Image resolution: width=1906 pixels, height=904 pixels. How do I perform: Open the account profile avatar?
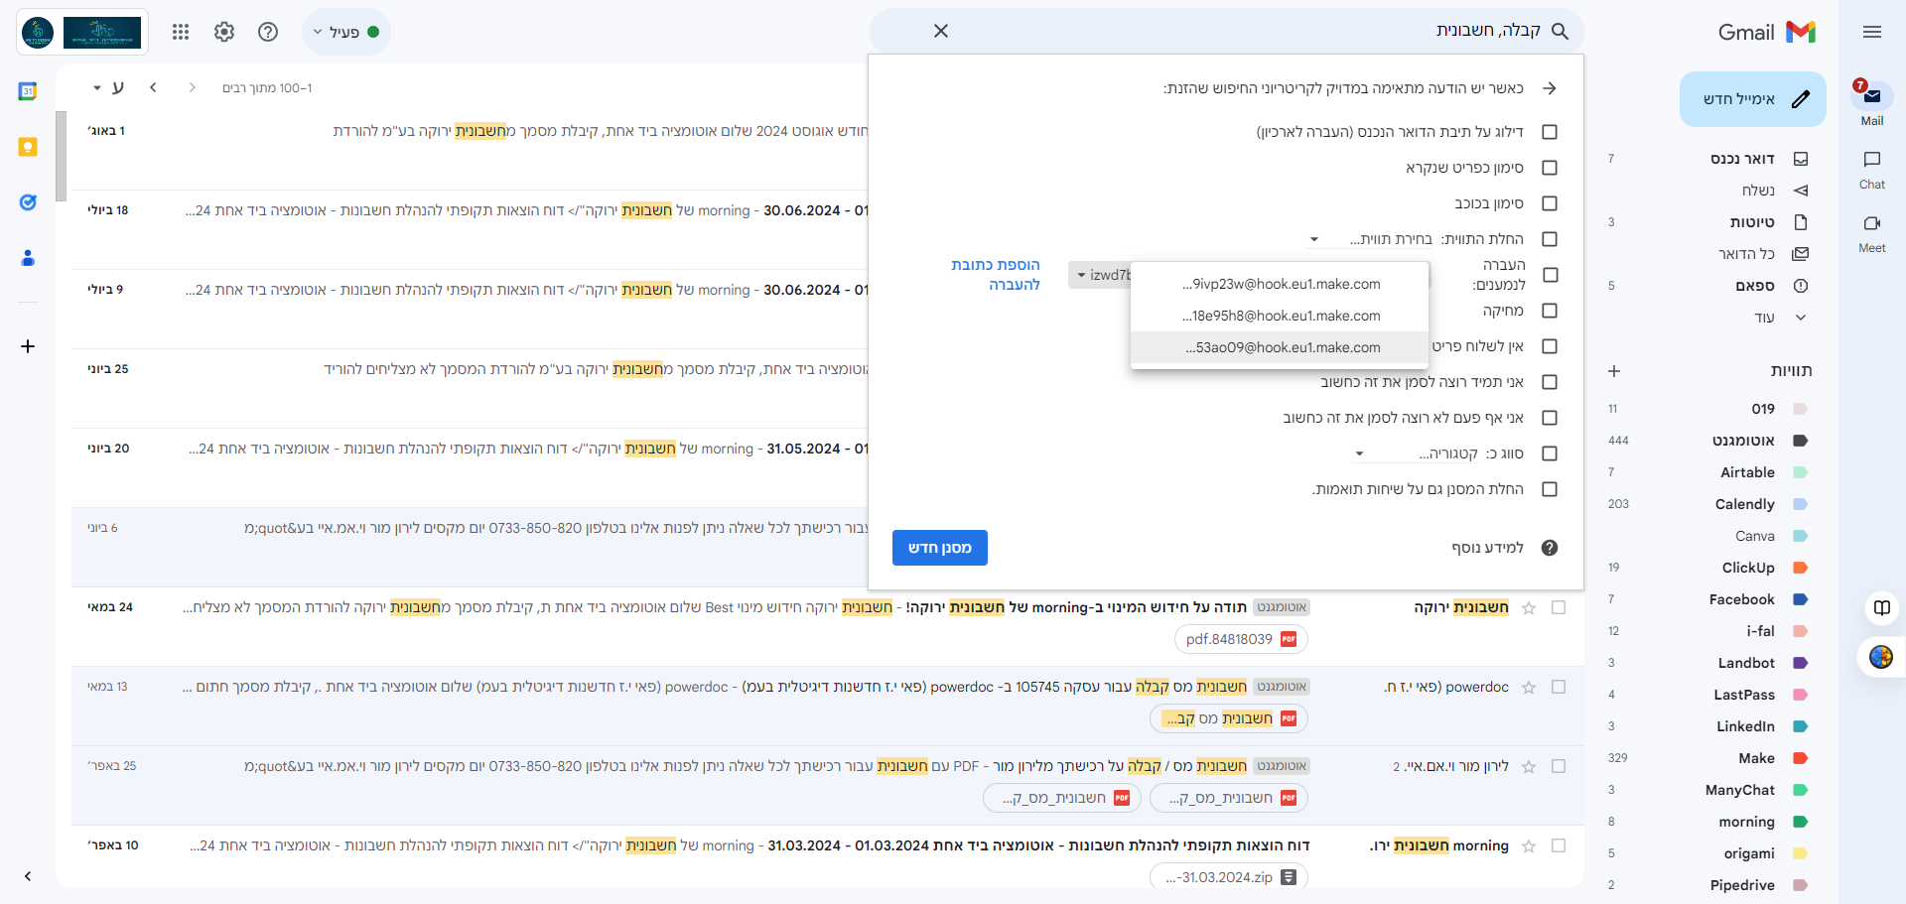tap(38, 32)
